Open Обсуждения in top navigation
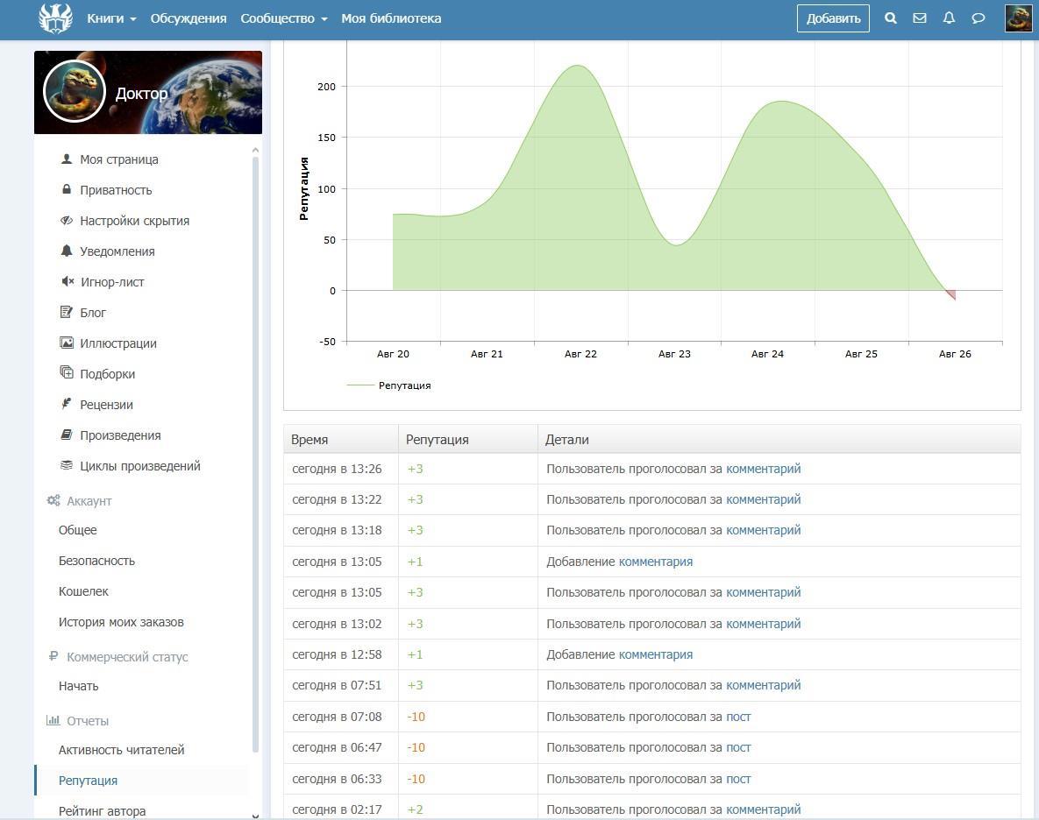The width and height of the screenshot is (1039, 820). (188, 18)
